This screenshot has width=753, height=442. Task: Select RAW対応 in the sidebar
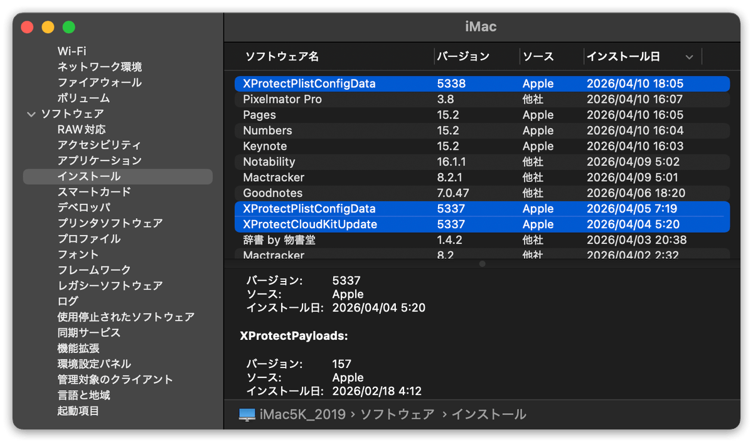[x=82, y=130]
